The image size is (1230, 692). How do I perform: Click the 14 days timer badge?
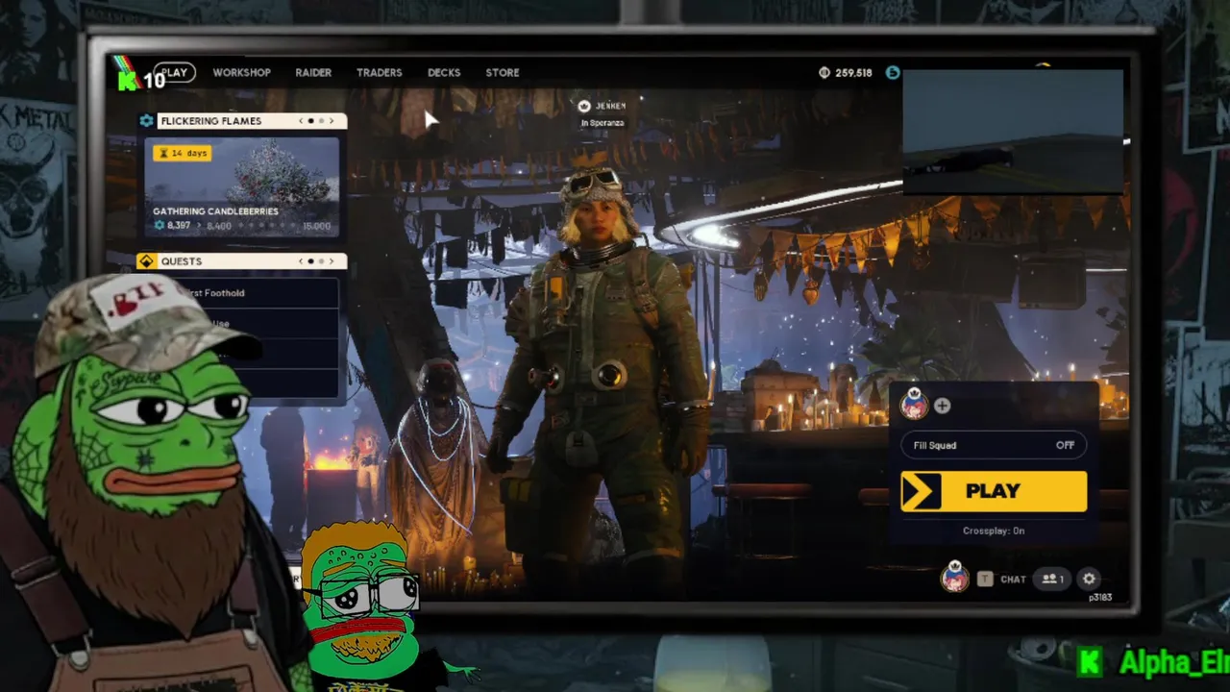click(x=183, y=153)
